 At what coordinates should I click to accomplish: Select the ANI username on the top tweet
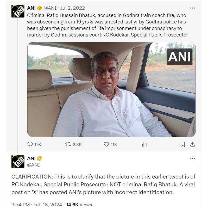(30, 8)
